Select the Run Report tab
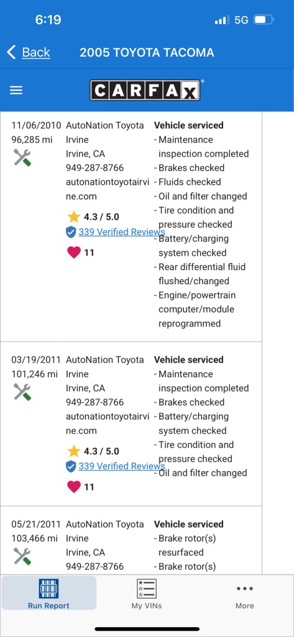 pyautogui.click(x=48, y=594)
